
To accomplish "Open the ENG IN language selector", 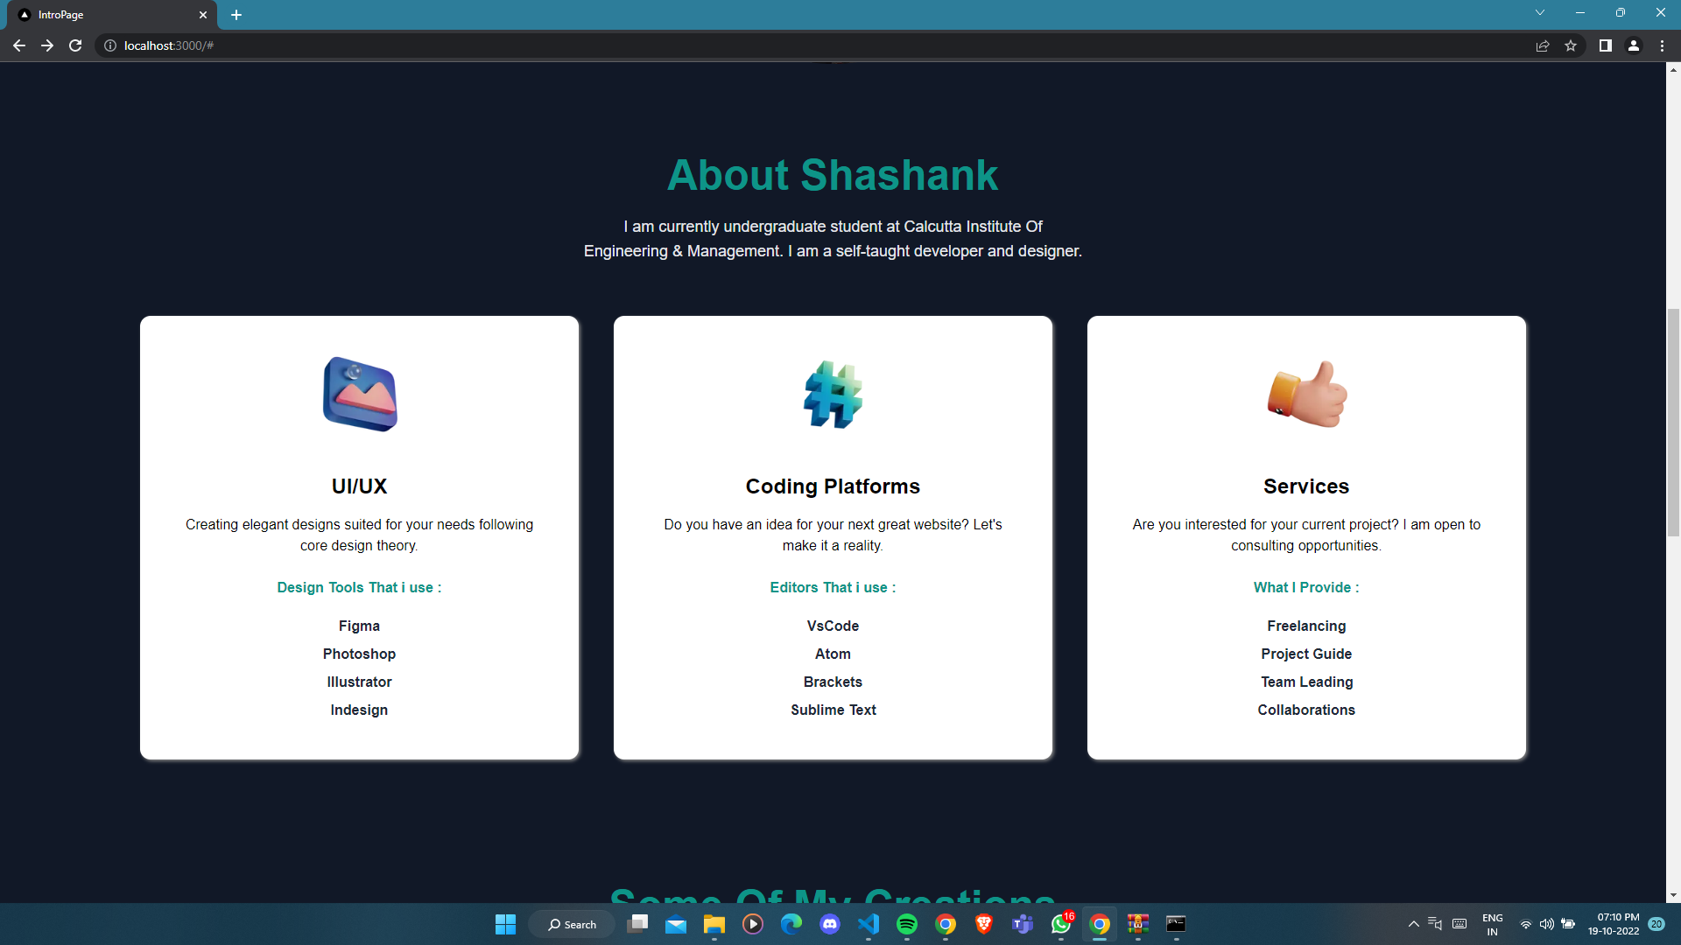I will 1492,923.
